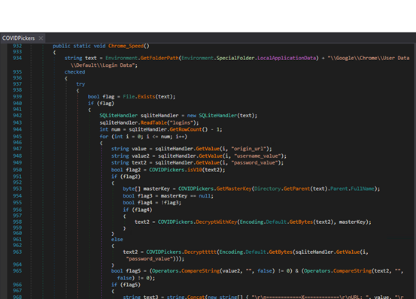Image resolution: width=416 pixels, height=299 pixels.
Task: Click the "origin_url" string literal
Action: [250, 149]
